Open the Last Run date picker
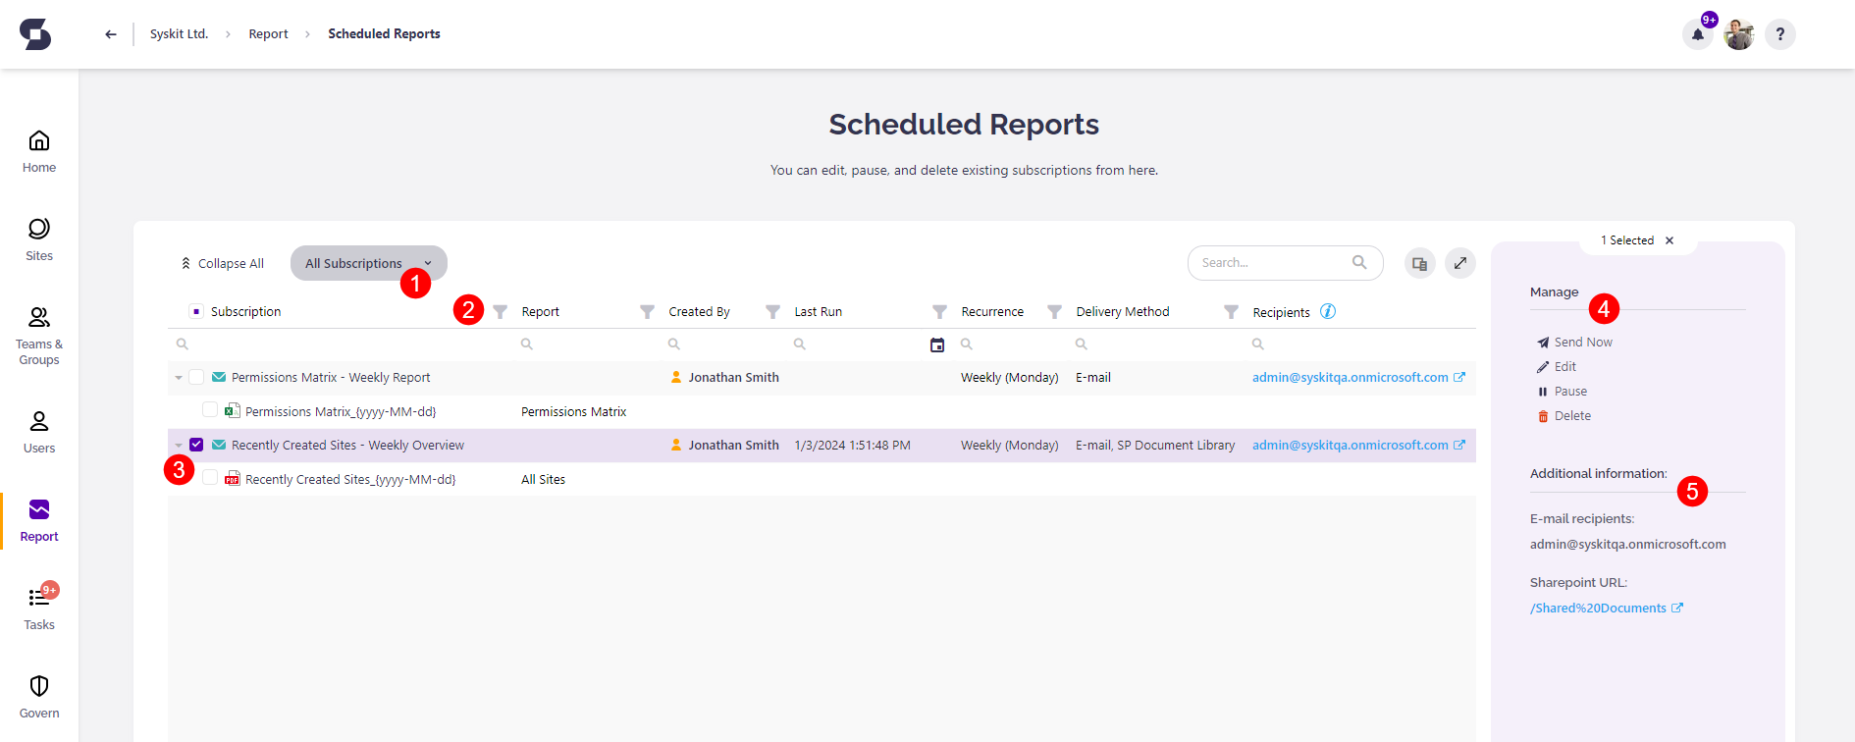The width and height of the screenshot is (1855, 742). click(937, 344)
